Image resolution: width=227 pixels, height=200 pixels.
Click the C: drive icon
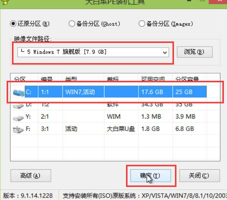pos(18,93)
